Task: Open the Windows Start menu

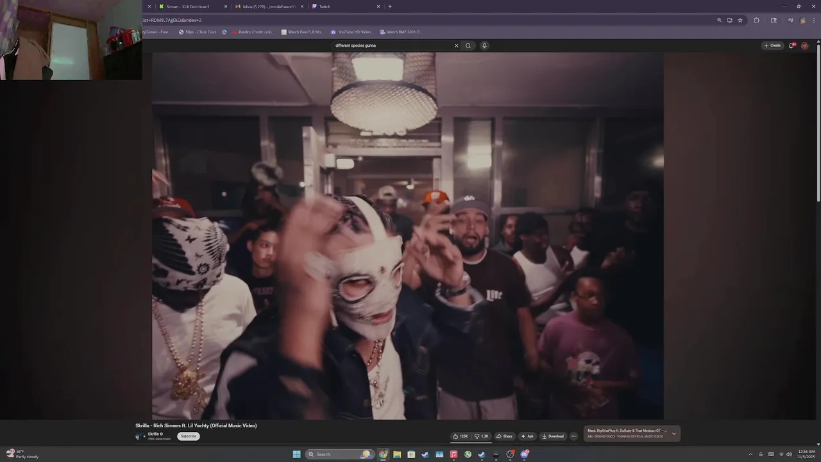Action: [x=296, y=454]
